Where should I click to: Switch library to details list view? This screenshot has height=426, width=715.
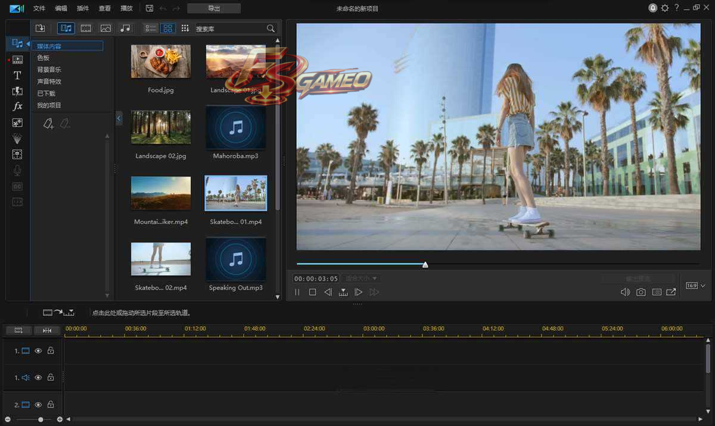(151, 28)
